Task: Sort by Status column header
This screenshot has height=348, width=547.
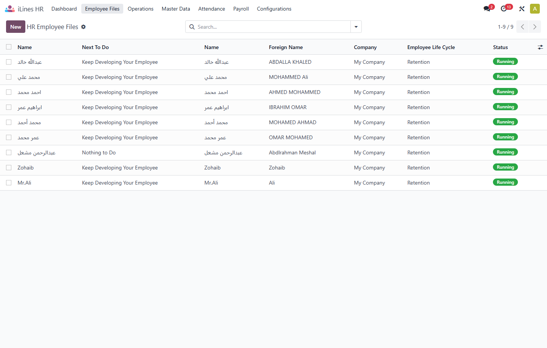Action: 500,47
